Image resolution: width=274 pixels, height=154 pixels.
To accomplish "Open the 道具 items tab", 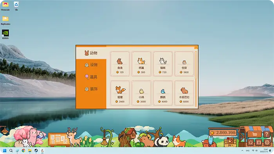I will pos(91,77).
